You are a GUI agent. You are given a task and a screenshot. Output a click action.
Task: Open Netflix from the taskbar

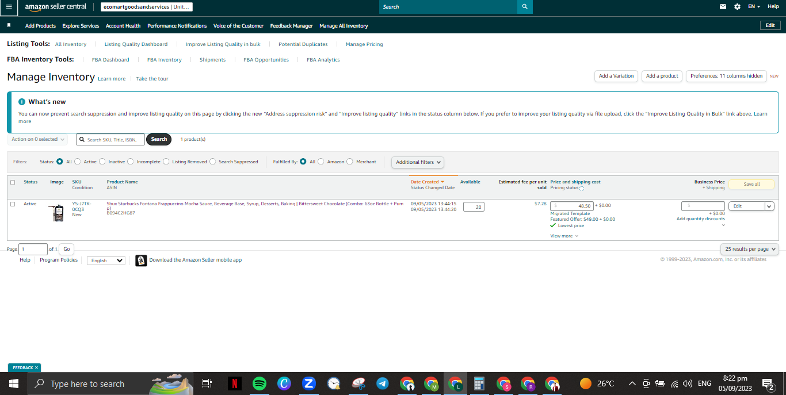click(x=234, y=384)
